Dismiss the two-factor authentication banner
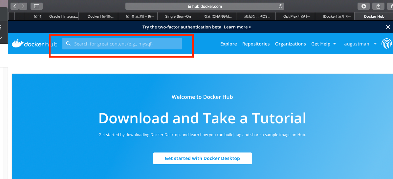The image size is (393, 179). click(x=388, y=27)
